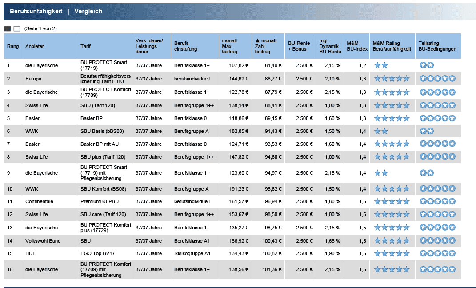Image resolution: width=476 pixels, height=288 pixels.
Task: Sort the table by the Rang column header
Action: [13, 46]
